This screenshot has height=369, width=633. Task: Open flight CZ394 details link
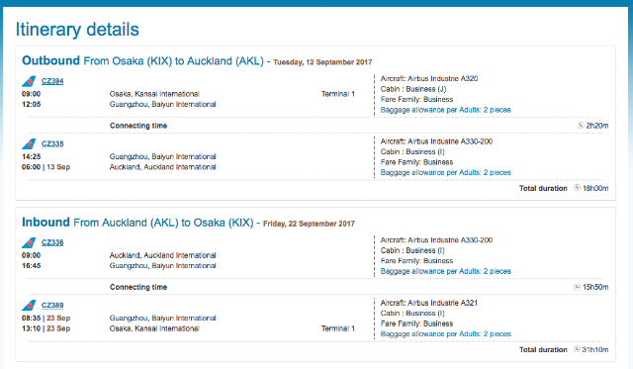point(52,81)
